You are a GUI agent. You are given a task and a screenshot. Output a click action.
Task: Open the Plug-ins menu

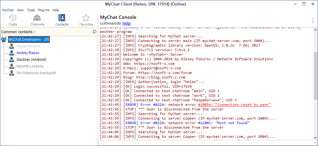pos(44,10)
